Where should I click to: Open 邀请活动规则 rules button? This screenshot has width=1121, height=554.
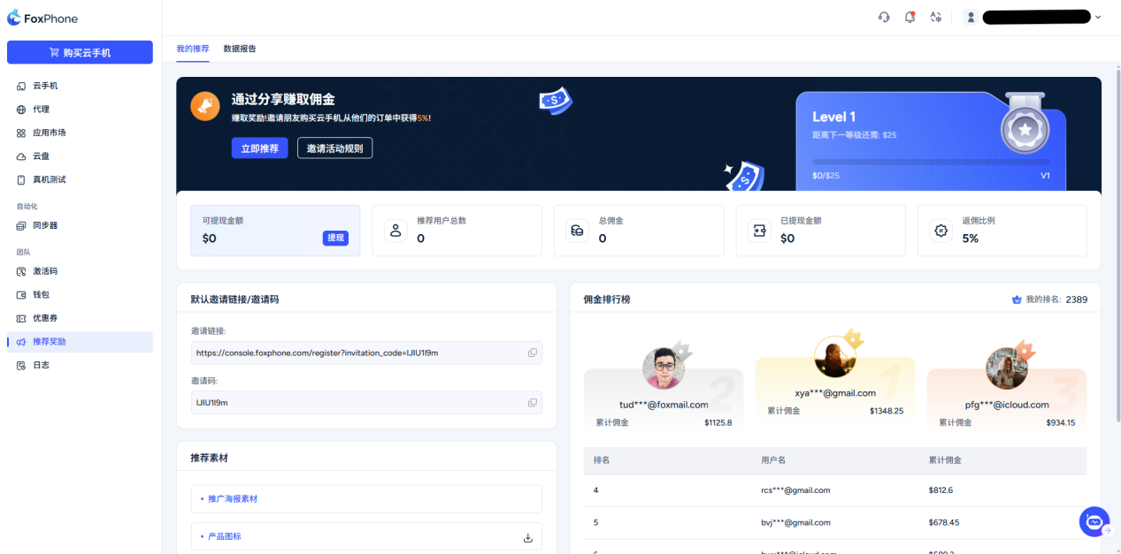point(334,148)
